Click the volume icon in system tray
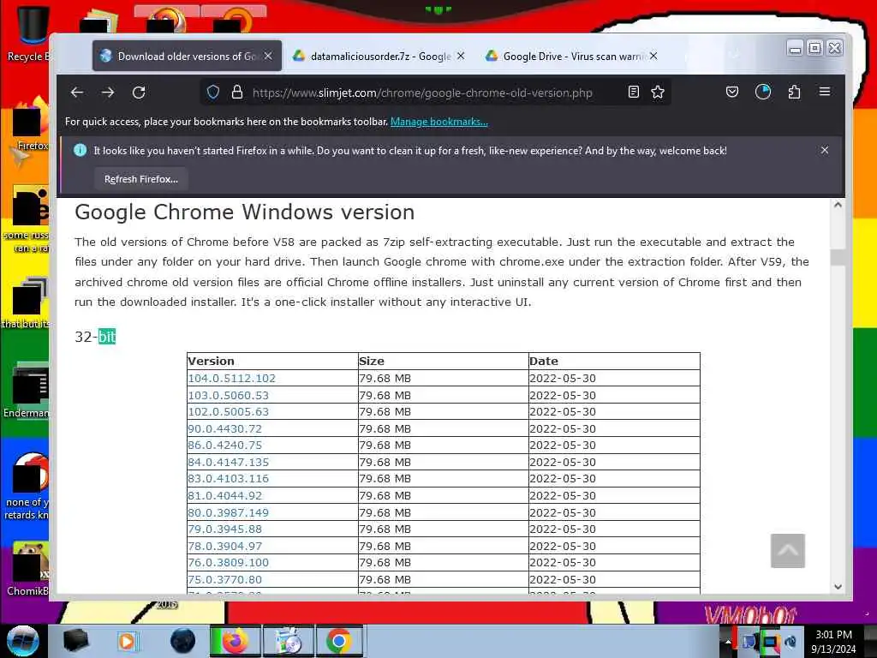The width and height of the screenshot is (877, 658). [790, 642]
